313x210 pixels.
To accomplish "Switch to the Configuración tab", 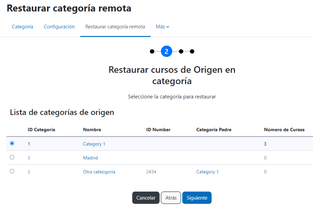I will (59, 27).
